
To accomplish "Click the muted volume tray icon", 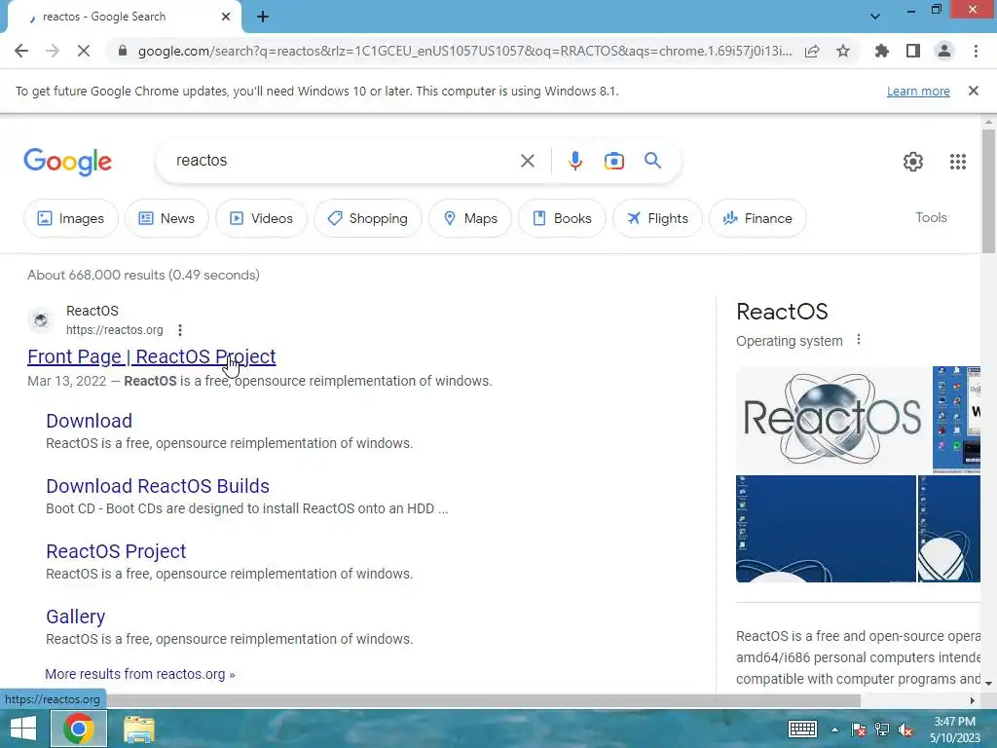I will [x=905, y=729].
